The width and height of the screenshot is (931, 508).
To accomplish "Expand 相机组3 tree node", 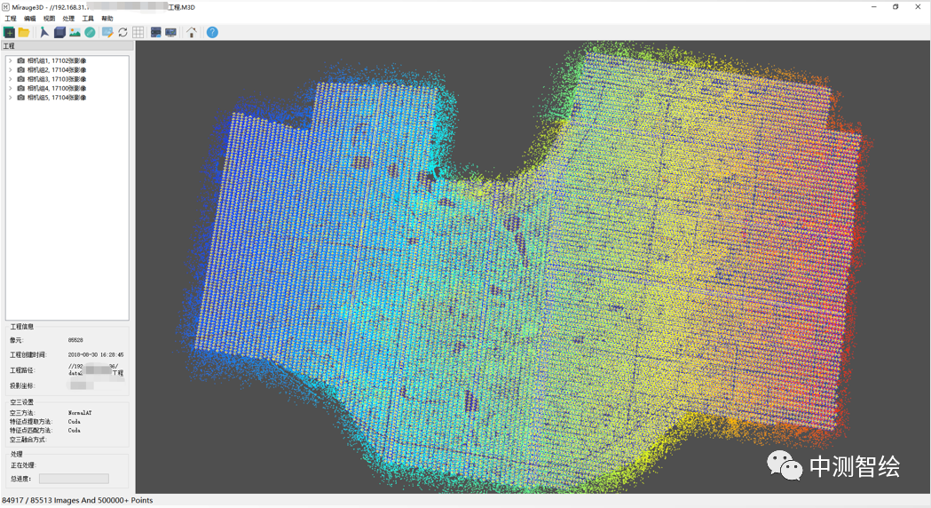I will (11, 79).
